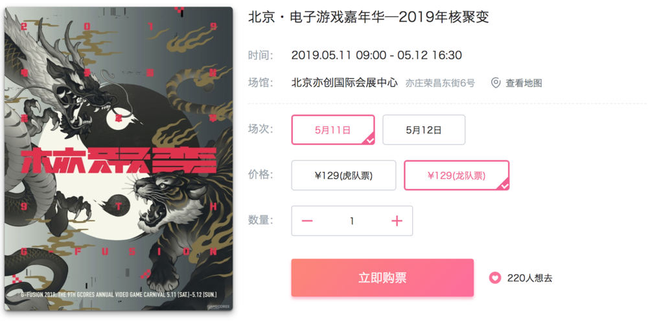This screenshot has width=648, height=324.
Task: Click the quantity number field showing 1
Action: tap(352, 221)
